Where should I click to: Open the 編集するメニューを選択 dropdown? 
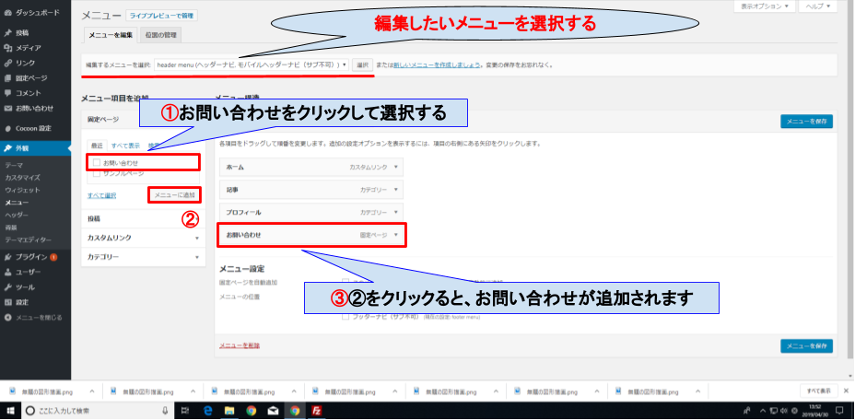(252, 64)
